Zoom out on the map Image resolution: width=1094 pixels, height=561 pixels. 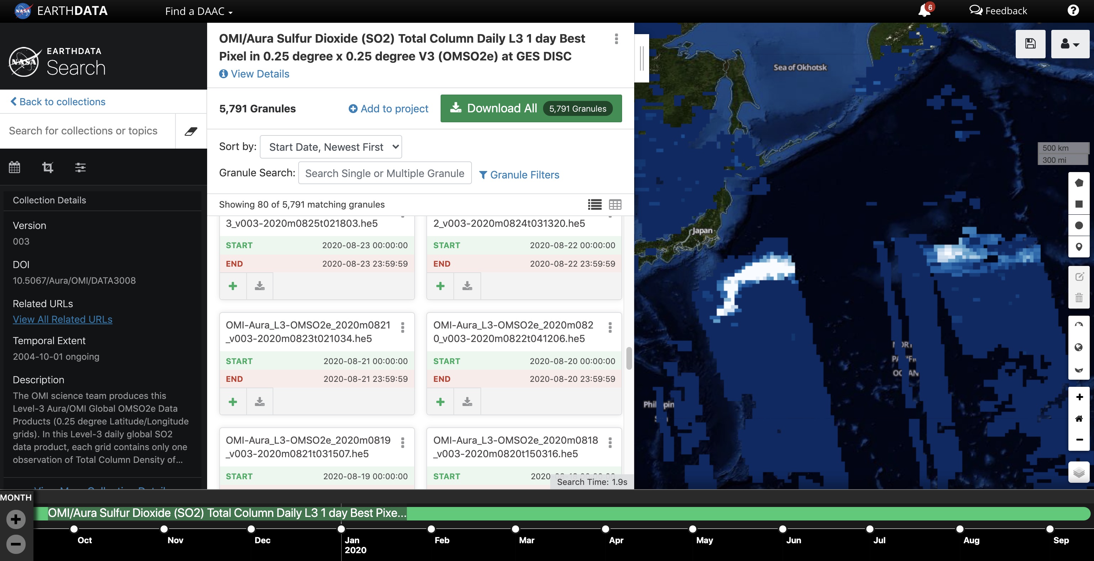click(x=1079, y=440)
